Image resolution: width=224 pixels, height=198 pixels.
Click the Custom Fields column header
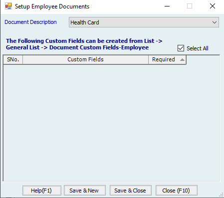point(85,60)
